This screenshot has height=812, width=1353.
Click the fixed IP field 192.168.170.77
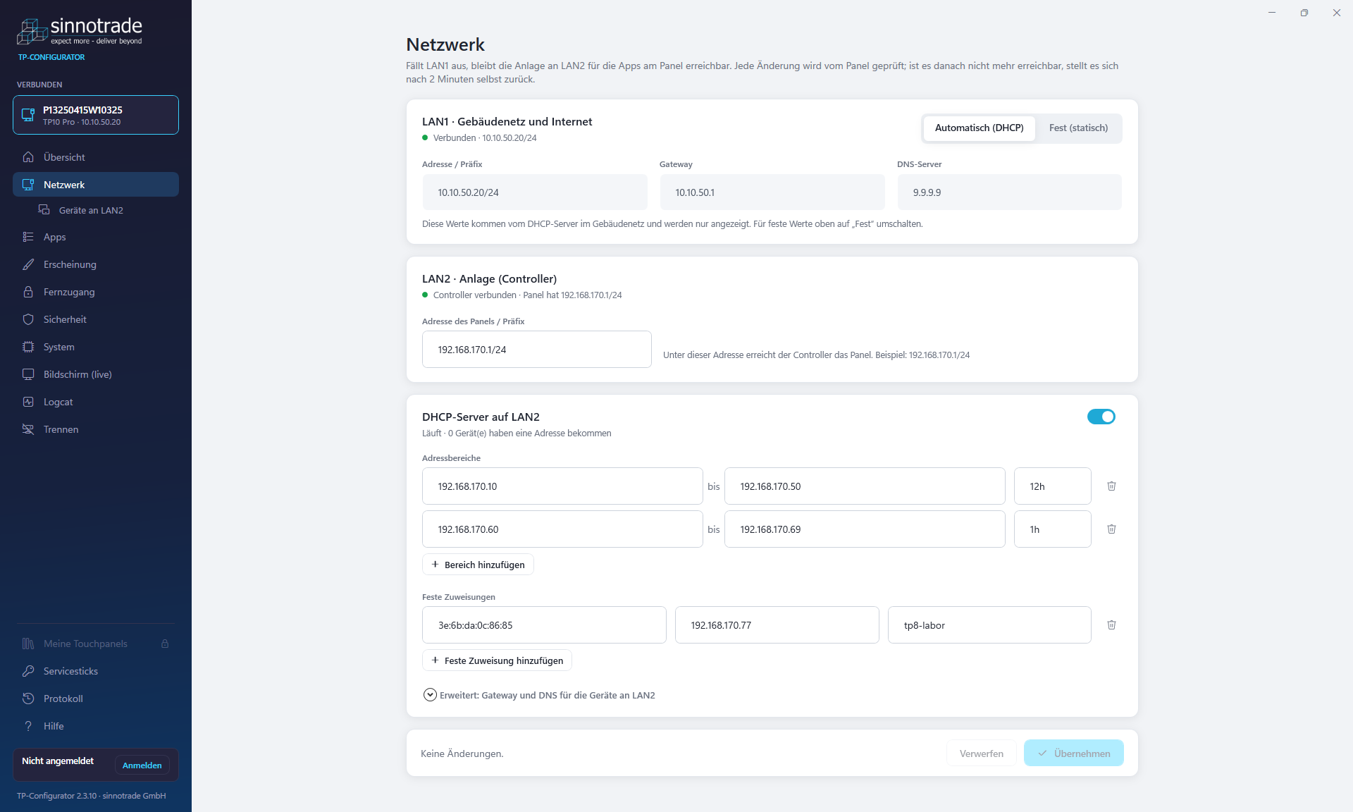[777, 625]
